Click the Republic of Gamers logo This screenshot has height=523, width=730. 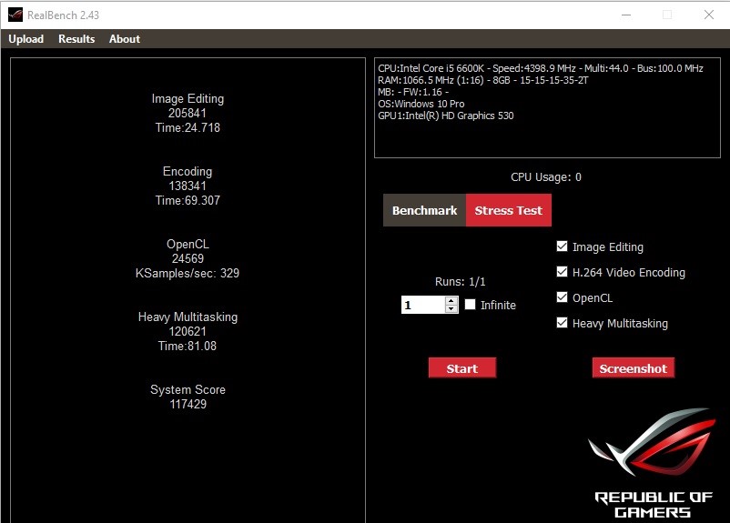tap(653, 463)
